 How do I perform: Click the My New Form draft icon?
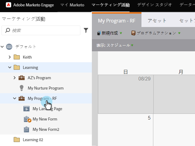tap(27, 119)
